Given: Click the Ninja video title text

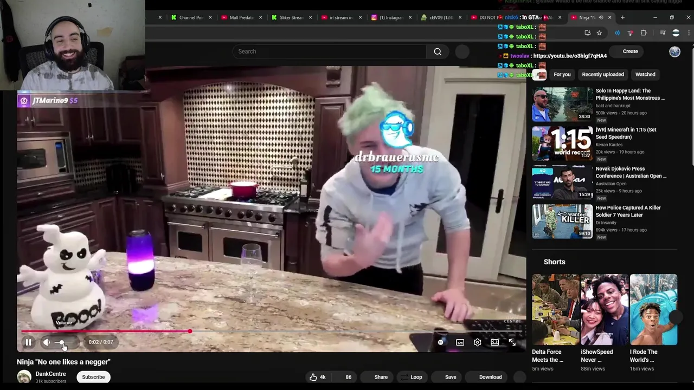Looking at the screenshot, I should click(63, 362).
